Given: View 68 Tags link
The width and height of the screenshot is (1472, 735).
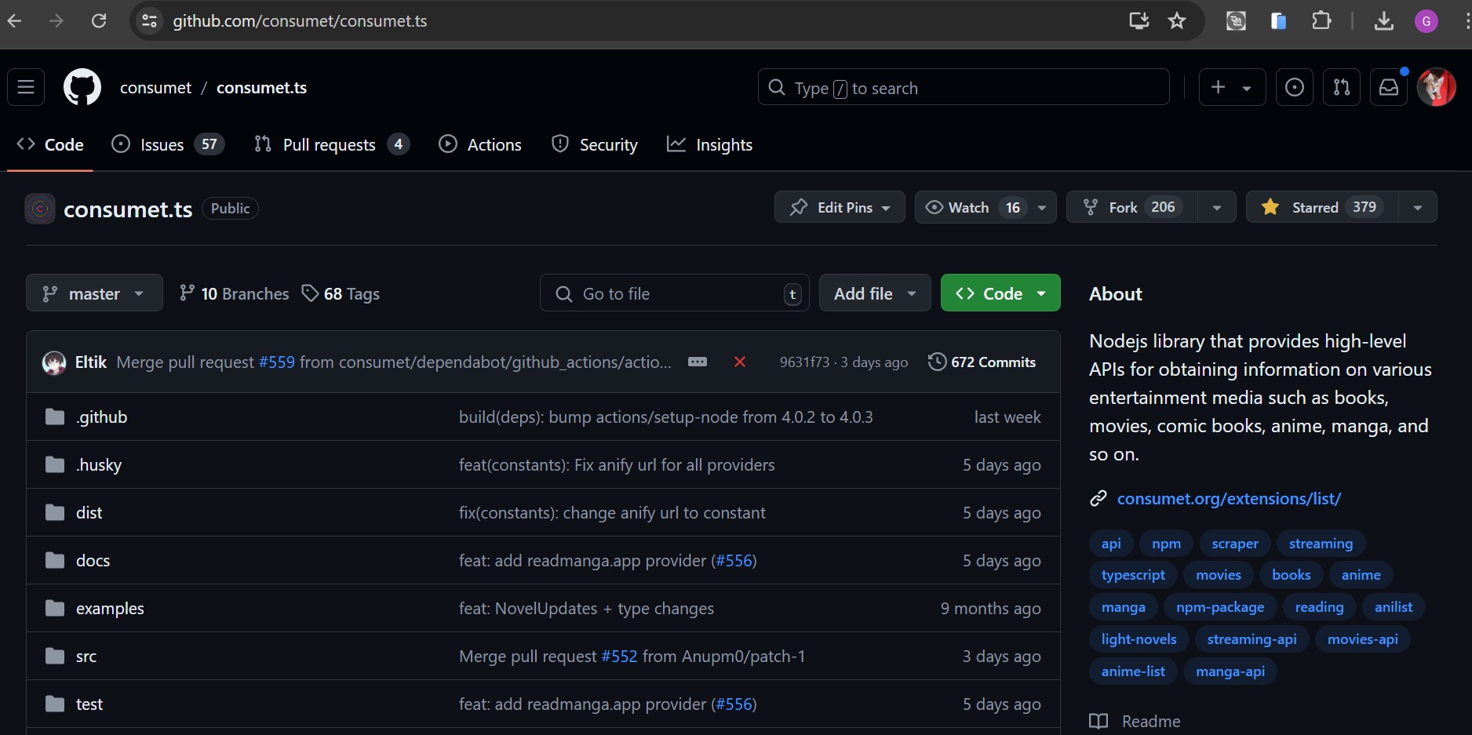Looking at the screenshot, I should [x=341, y=293].
